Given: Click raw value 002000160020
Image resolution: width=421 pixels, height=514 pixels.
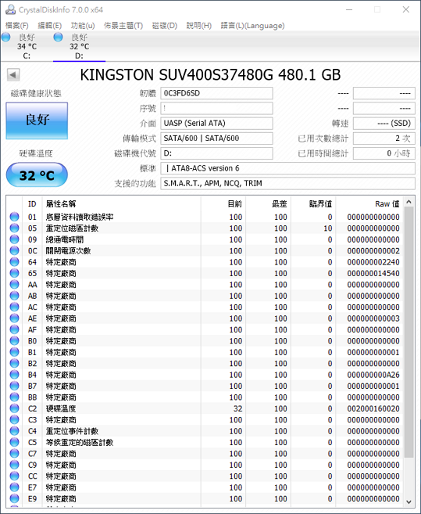Looking at the screenshot, I should click(x=373, y=408).
